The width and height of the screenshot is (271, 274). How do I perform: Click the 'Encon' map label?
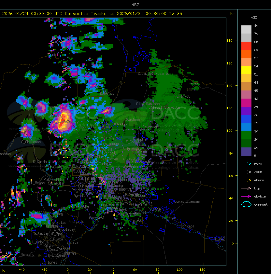195,82
